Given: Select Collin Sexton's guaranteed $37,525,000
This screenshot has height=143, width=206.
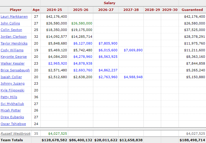Looking at the screenshot, I should pyautogui.click(x=194, y=30).
